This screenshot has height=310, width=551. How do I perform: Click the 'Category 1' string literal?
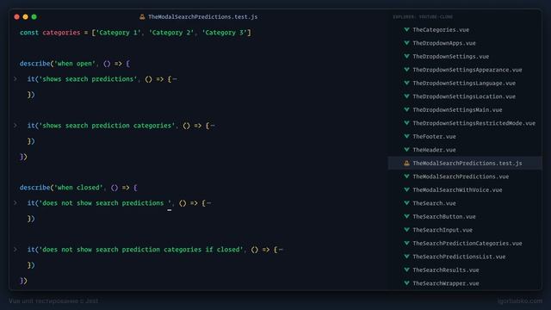118,33
